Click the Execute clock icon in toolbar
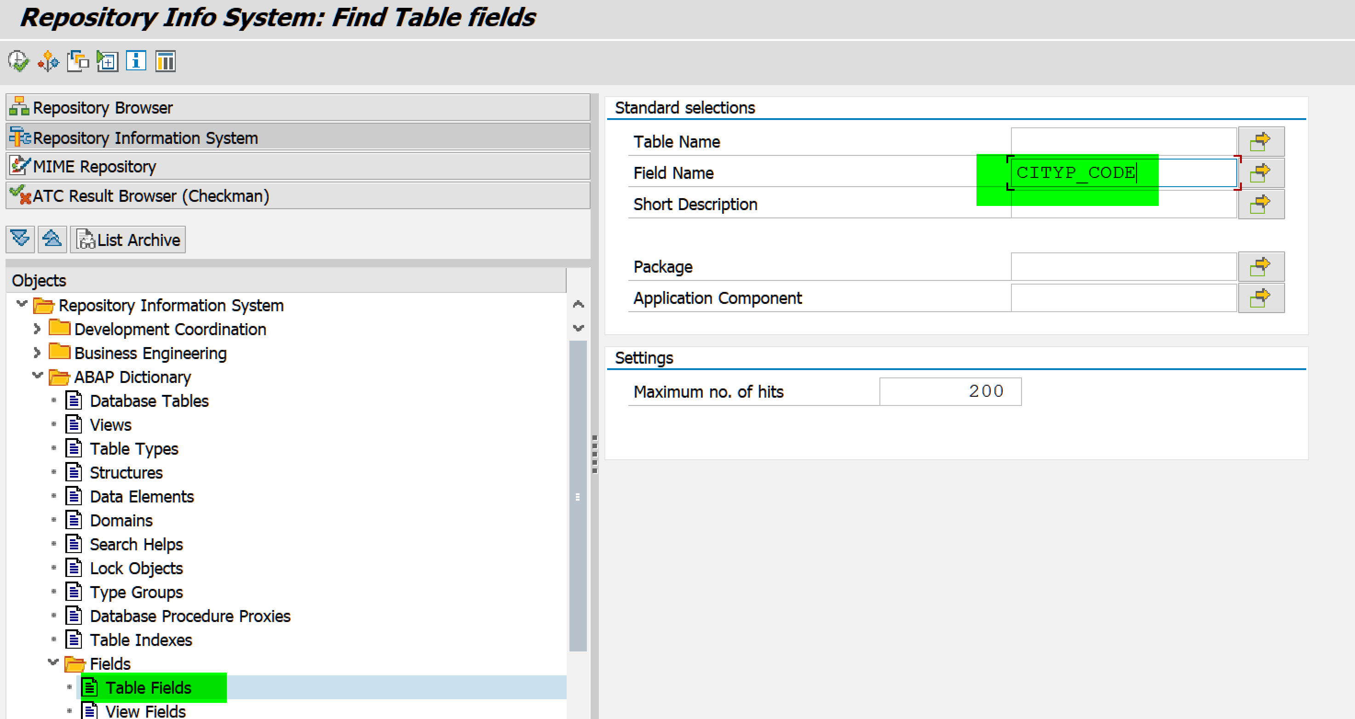Screen dimensions: 1355x719 click(19, 62)
